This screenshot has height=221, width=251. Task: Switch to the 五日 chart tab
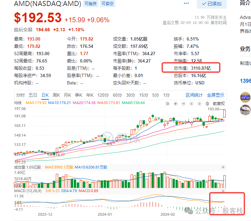pos(33,95)
